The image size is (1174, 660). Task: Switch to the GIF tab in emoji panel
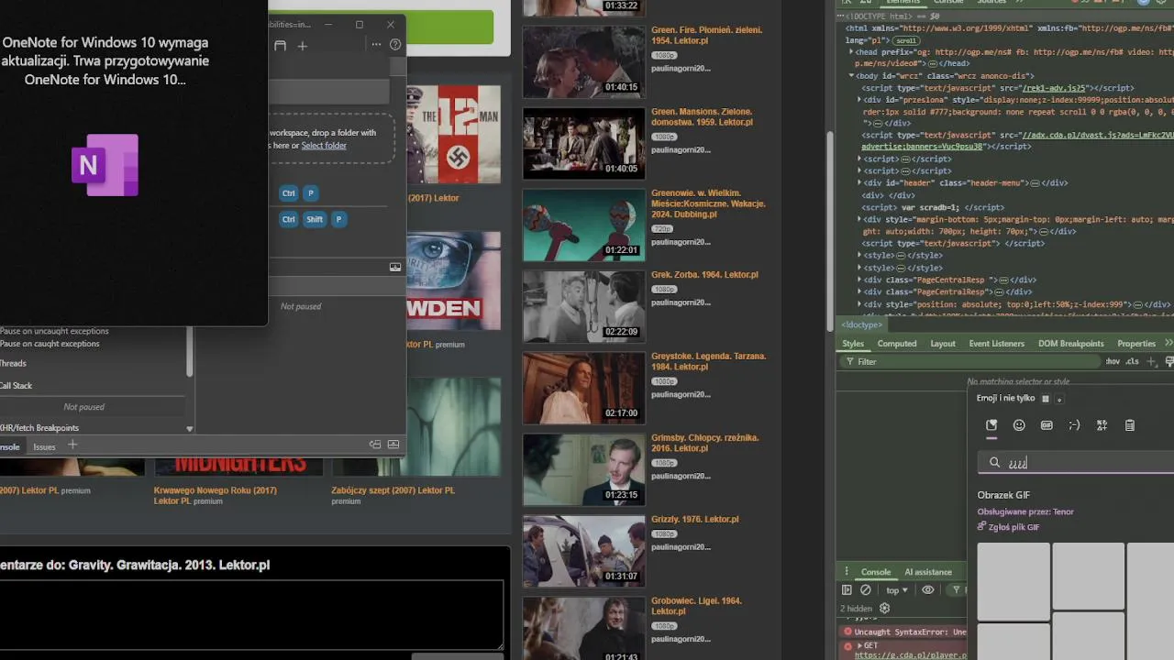(x=1047, y=425)
